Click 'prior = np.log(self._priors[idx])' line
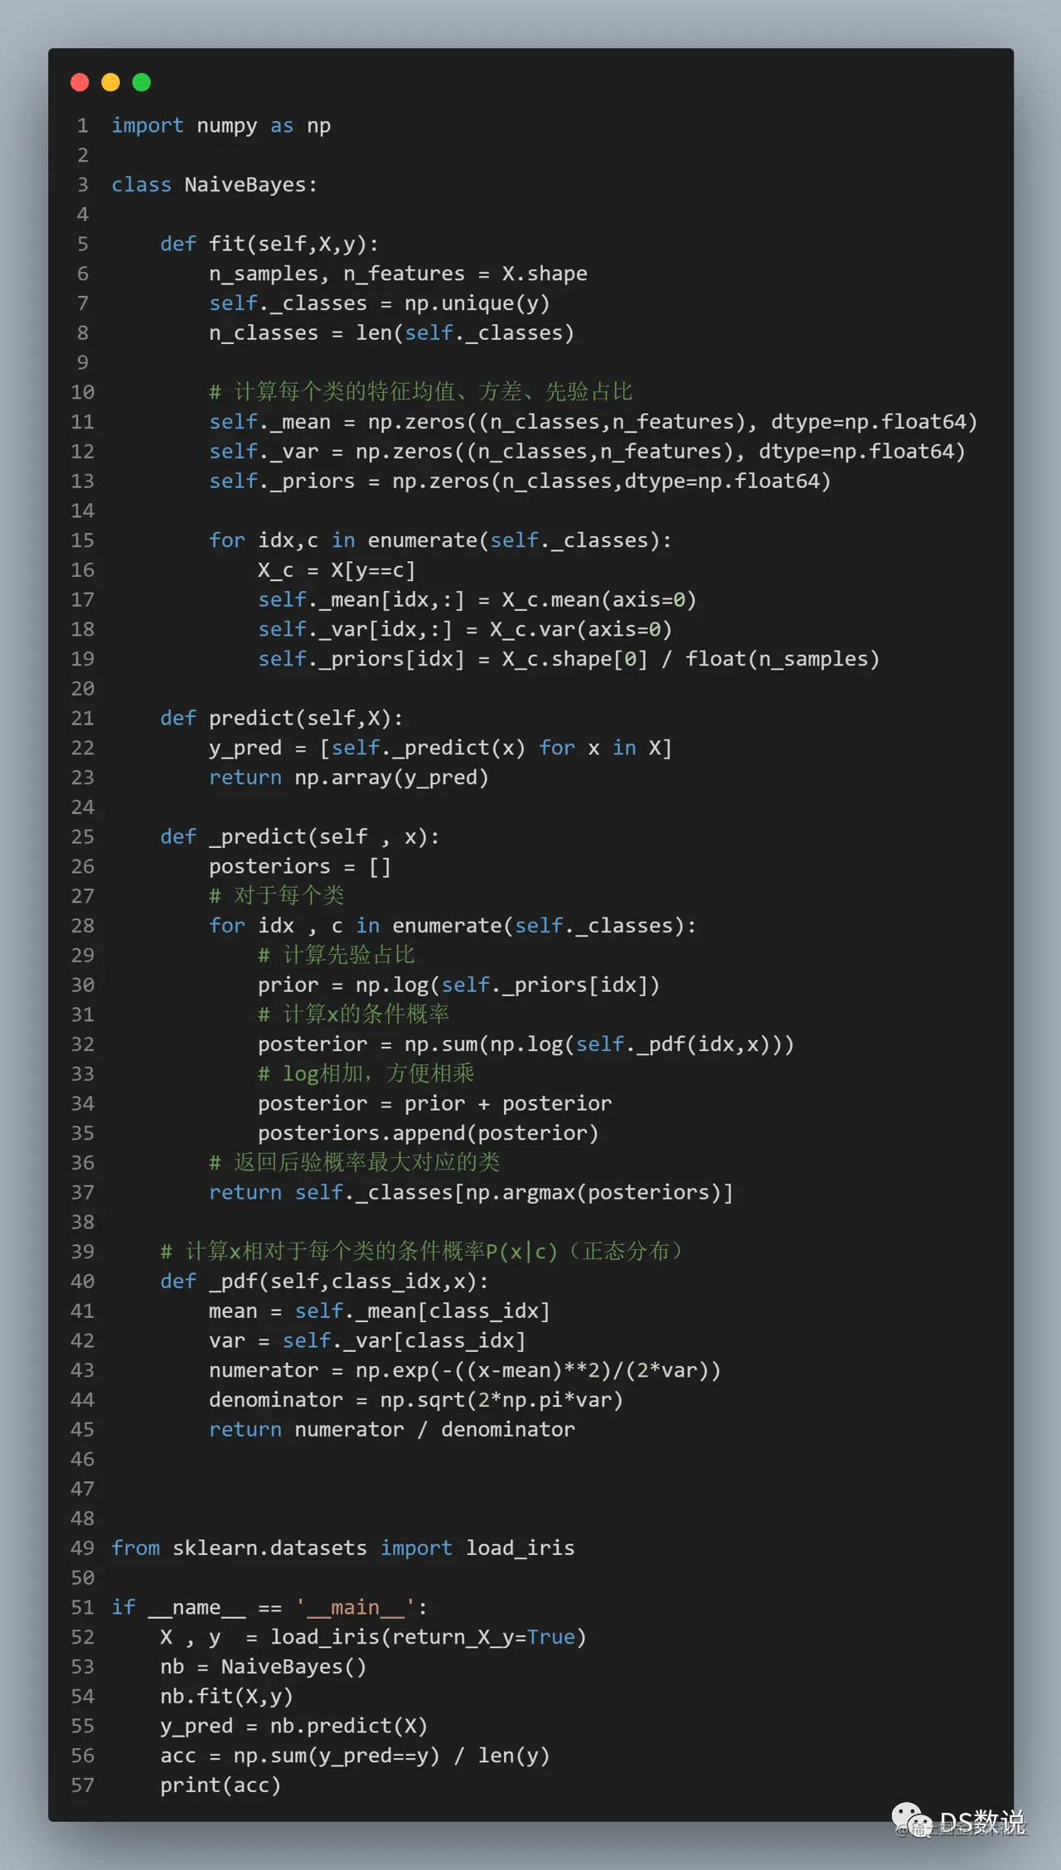Viewport: 1061px width, 1870px height. click(x=459, y=986)
